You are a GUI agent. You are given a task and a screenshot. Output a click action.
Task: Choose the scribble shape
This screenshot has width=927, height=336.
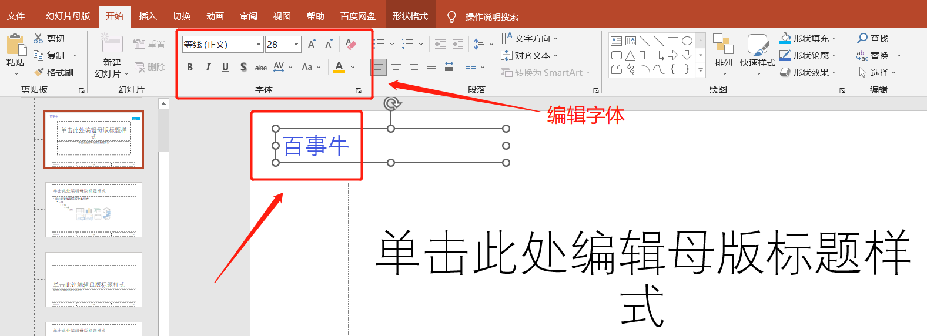[630, 69]
